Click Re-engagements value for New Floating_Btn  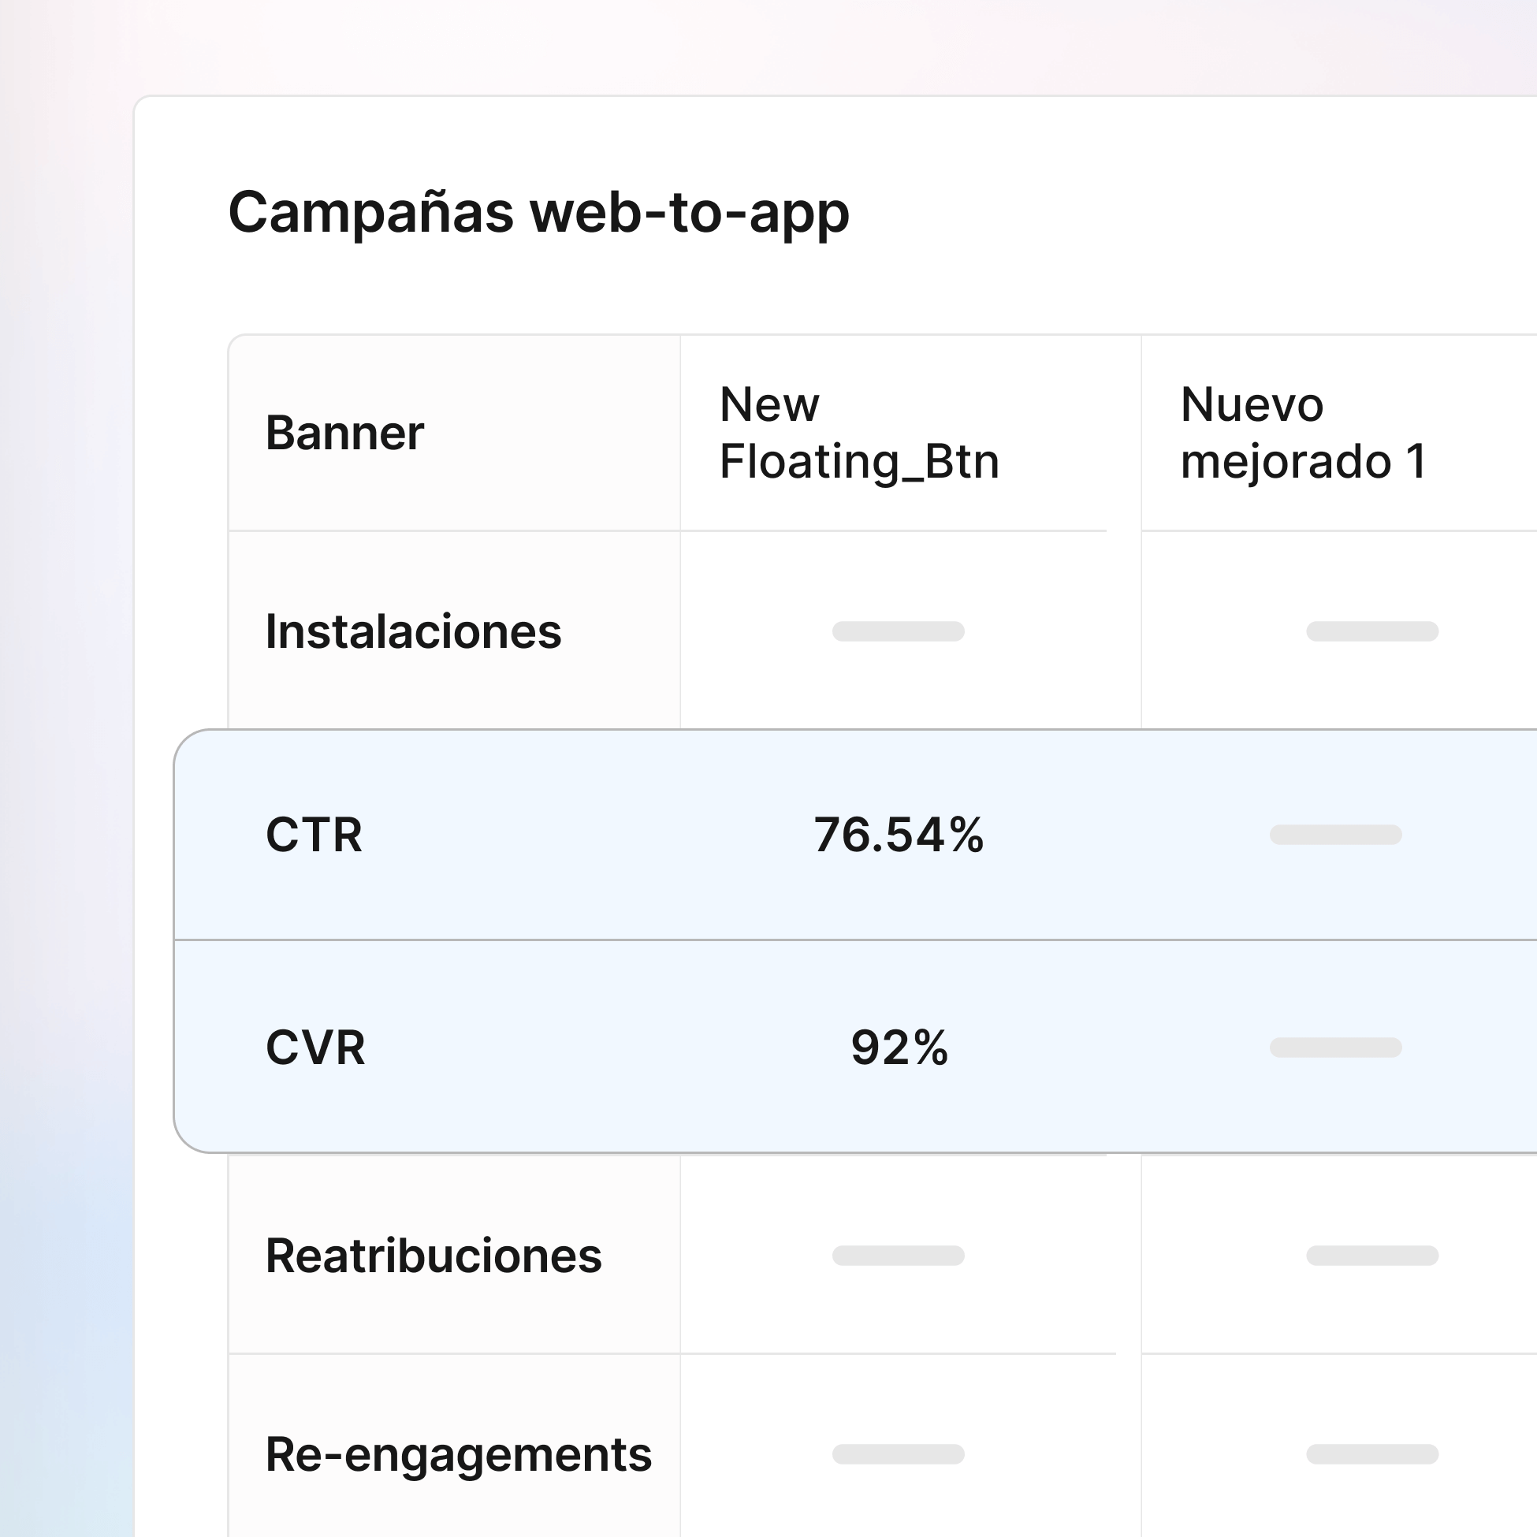coord(899,1454)
